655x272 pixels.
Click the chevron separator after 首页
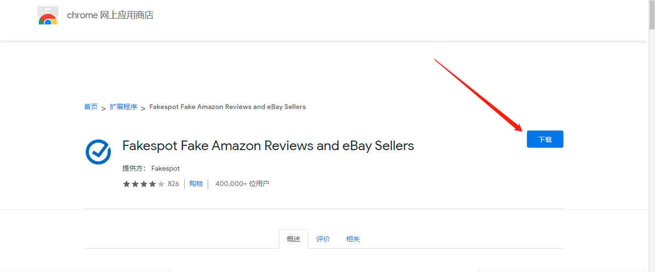point(104,108)
